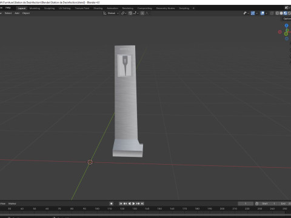Click the current frame number field
Viewport: 291px width, 218px height.
[246, 203]
